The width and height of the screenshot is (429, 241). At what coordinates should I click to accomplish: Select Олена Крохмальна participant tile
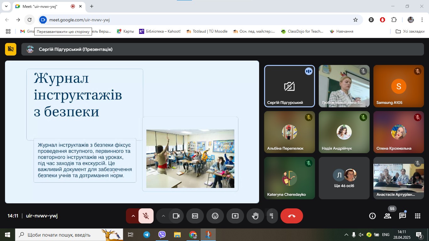pyautogui.click(x=399, y=132)
